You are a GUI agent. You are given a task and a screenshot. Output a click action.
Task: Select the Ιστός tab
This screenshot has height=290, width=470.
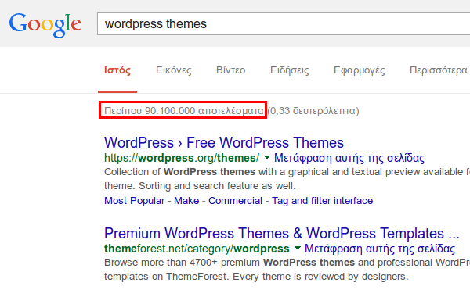[x=117, y=70]
